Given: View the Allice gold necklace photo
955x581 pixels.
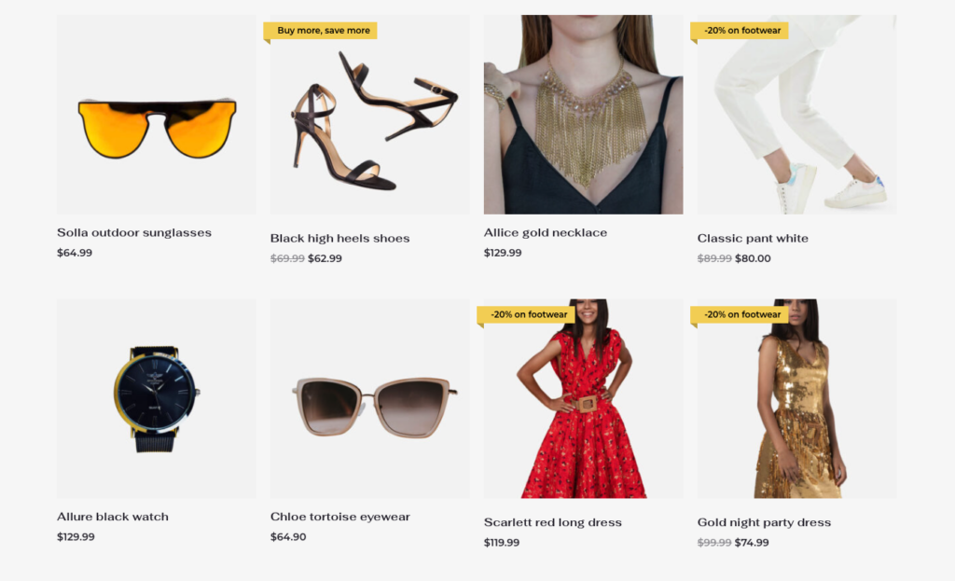Looking at the screenshot, I should coord(584,115).
